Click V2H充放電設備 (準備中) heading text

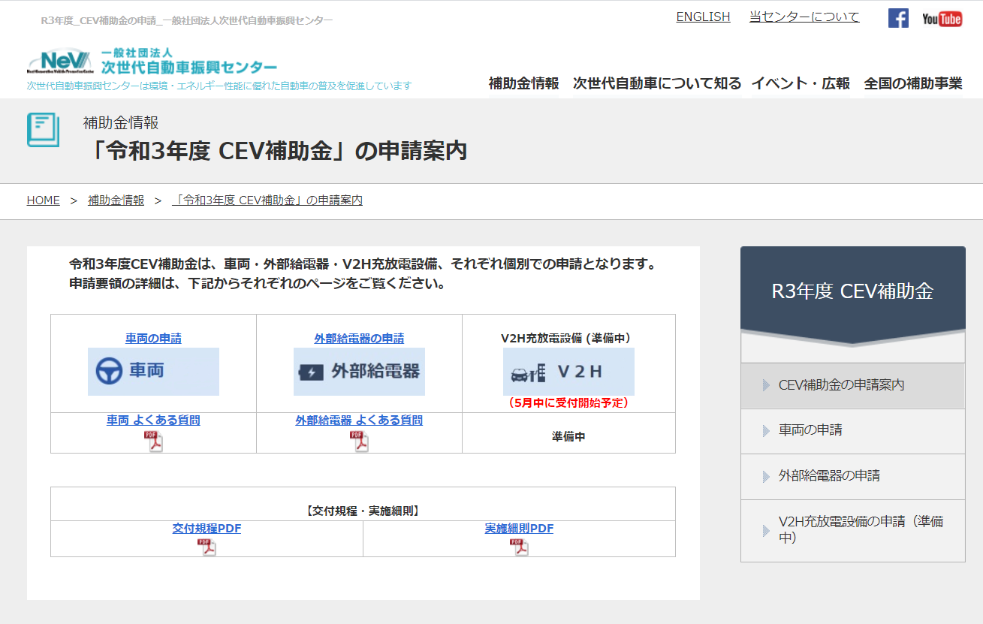(568, 339)
